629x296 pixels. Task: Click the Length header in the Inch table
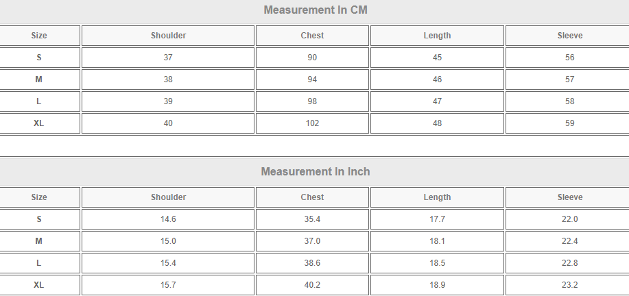[x=437, y=197]
